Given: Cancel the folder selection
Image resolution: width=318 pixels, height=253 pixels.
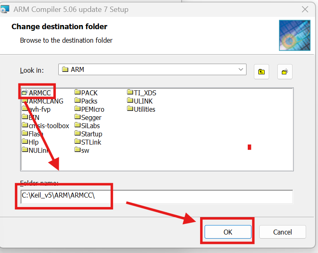Looking at the screenshot, I should point(283,232).
